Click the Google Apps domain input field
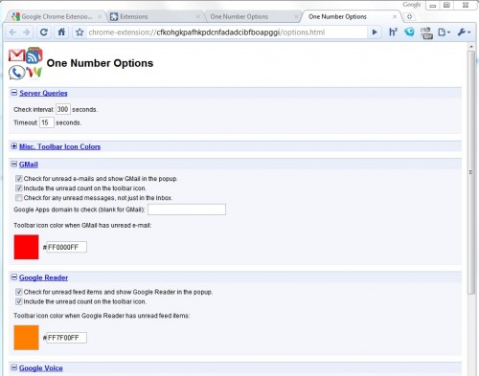The image size is (479, 376). [x=187, y=210]
